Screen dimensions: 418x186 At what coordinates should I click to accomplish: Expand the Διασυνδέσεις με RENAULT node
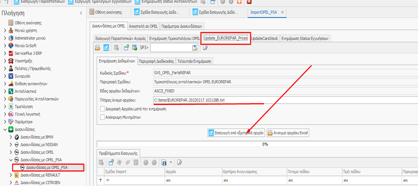(10, 175)
